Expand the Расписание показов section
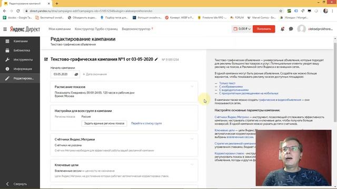337x189 pixels. pyautogui.click(x=192, y=87)
